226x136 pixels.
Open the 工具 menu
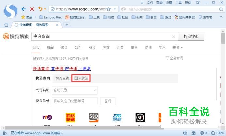(178, 3)
